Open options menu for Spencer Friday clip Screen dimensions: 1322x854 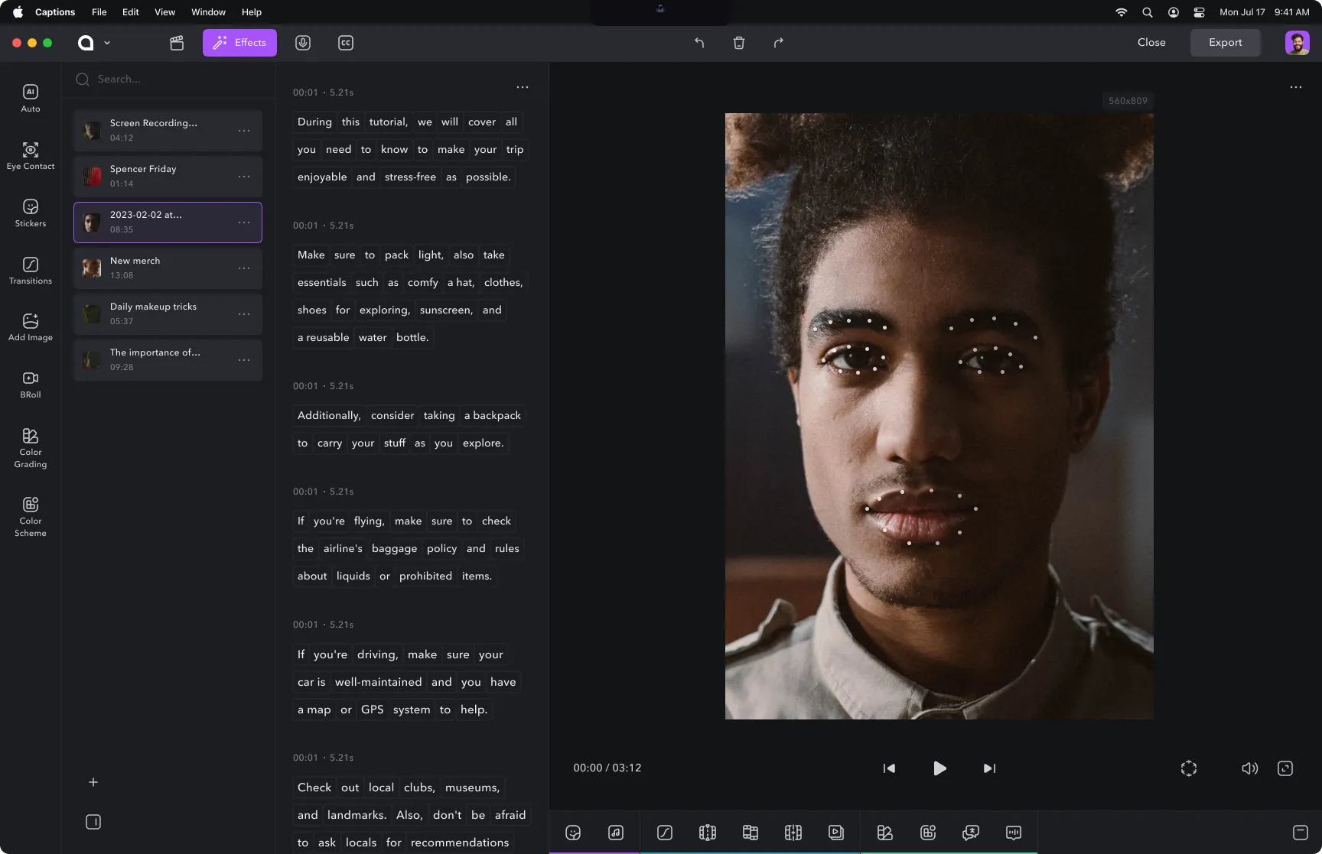coord(244,177)
